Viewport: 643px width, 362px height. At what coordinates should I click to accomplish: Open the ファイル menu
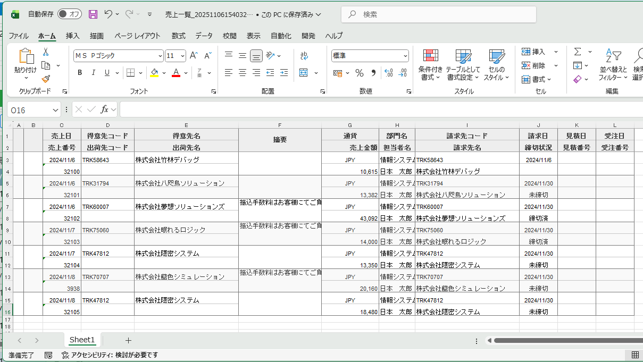(19, 36)
